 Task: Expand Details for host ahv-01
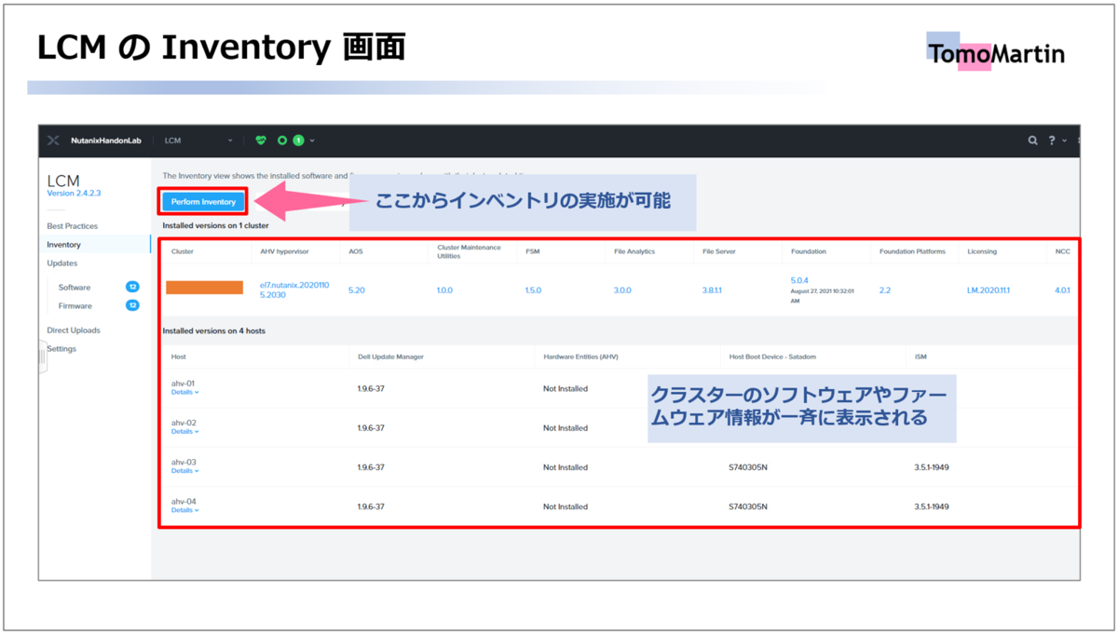(184, 392)
